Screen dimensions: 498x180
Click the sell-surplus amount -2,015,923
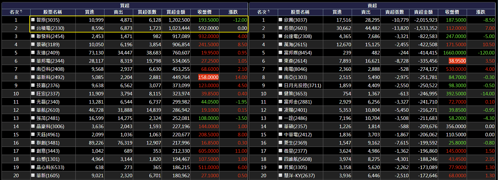click(x=426, y=20)
